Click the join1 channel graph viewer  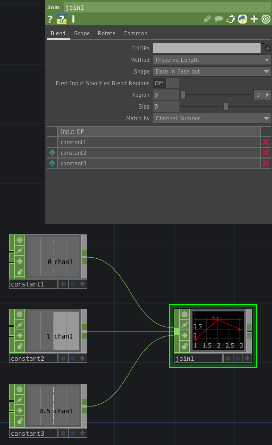pos(218,330)
